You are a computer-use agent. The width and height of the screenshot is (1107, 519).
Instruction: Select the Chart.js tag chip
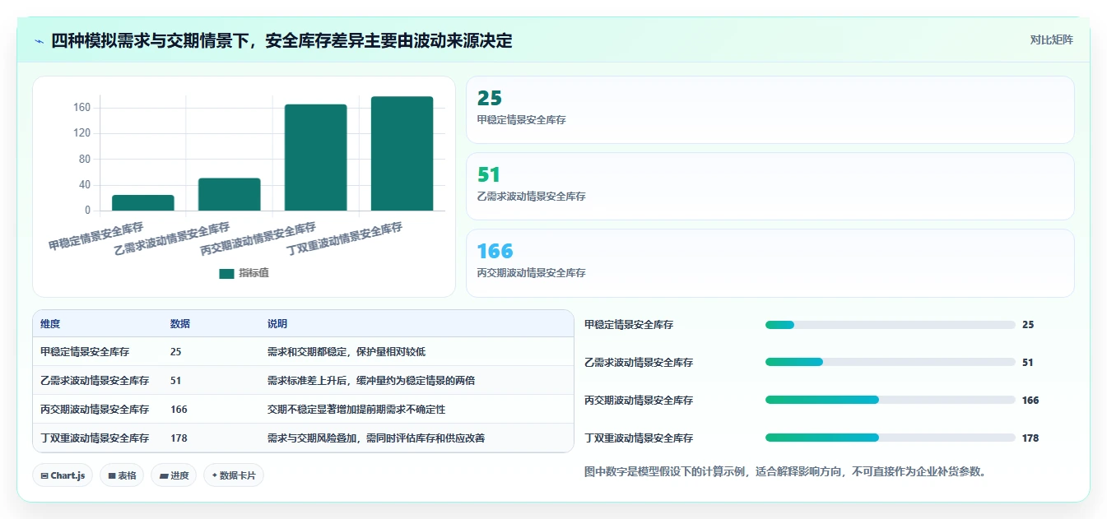click(x=63, y=475)
